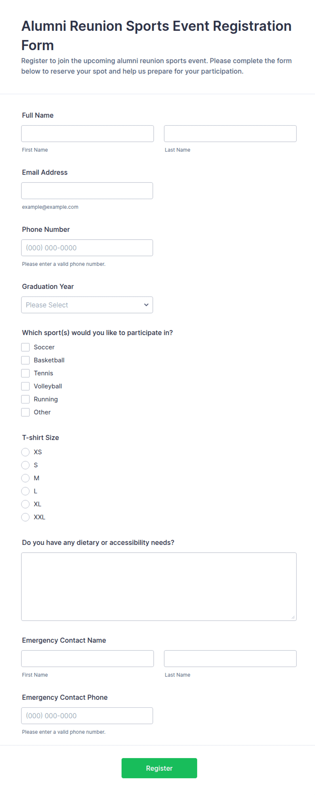Screen dimensions: 315x795
Task: Select XXL t-shirt size radio button
Action: (x=25, y=517)
